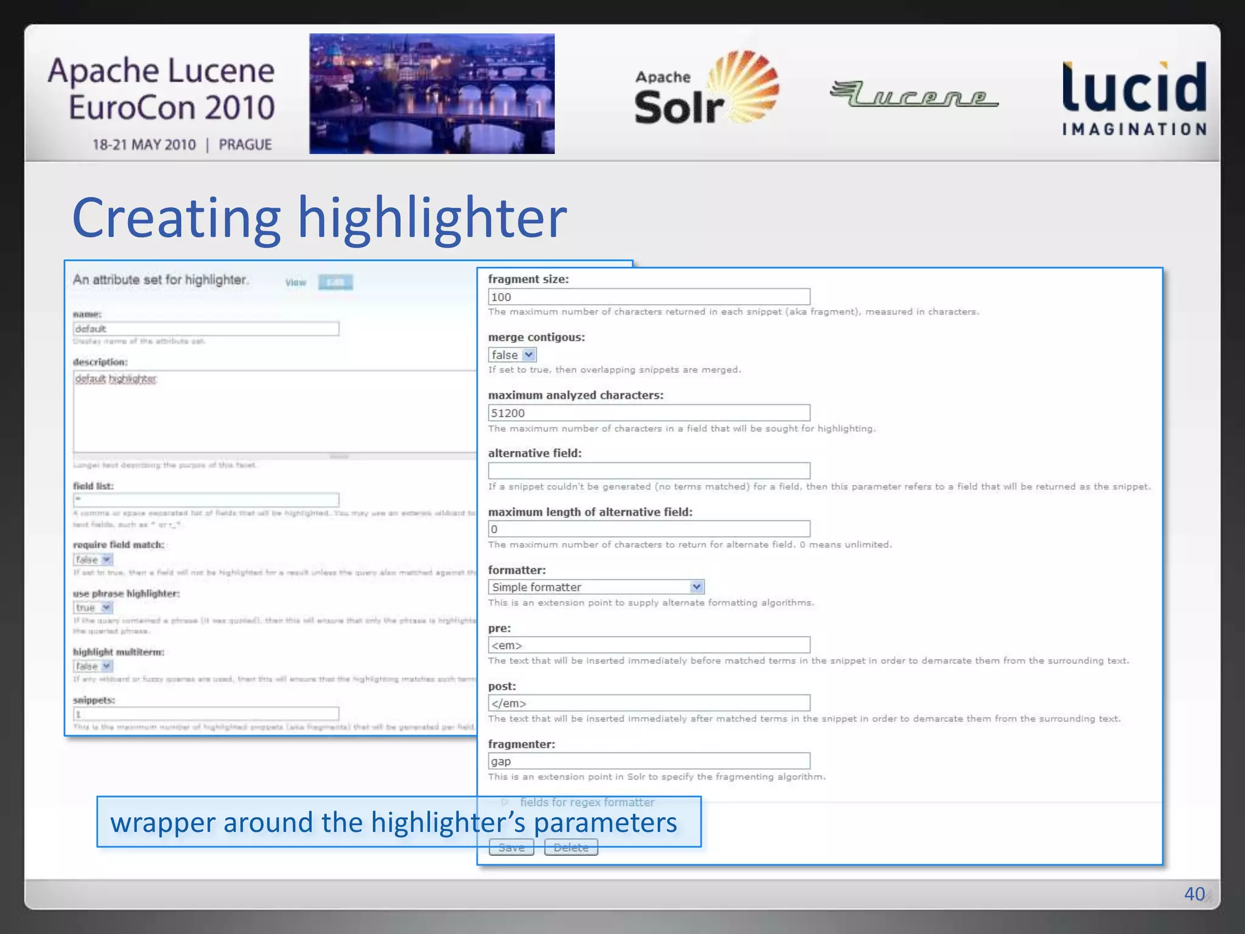Click the Apache Solr logo
The image size is (1245, 934).
(x=706, y=88)
